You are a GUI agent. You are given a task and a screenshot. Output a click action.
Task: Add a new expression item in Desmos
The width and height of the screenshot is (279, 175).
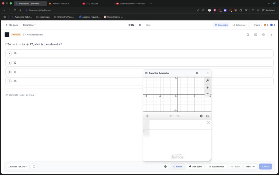coord(147,116)
